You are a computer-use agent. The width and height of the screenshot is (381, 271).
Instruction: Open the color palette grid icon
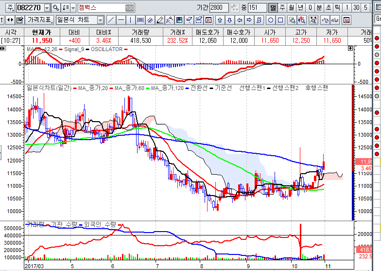(x=179, y=20)
